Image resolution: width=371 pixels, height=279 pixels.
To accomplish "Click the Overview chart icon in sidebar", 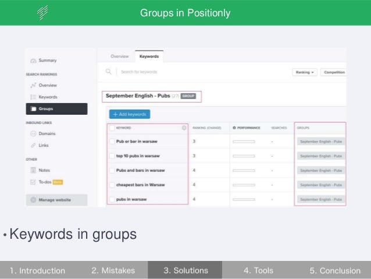I will click(33, 86).
